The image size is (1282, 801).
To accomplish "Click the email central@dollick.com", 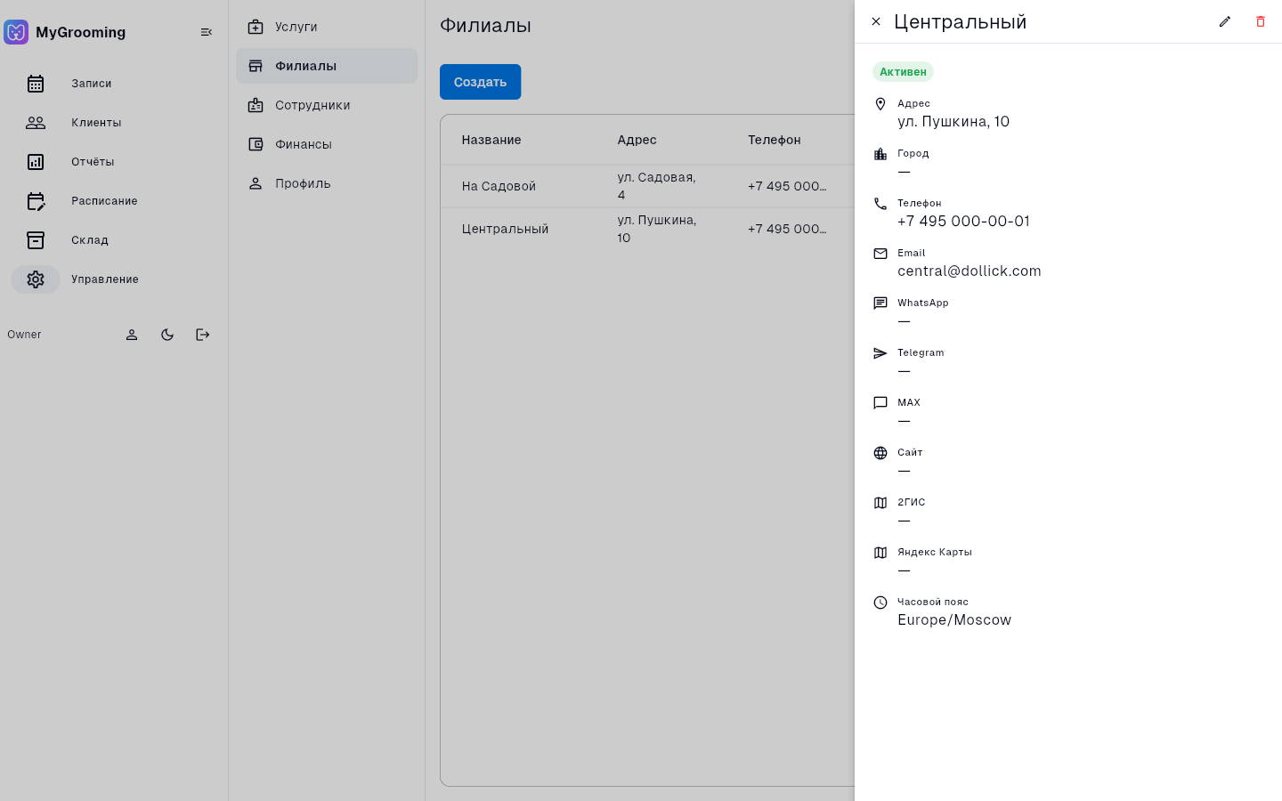I will tap(969, 271).
